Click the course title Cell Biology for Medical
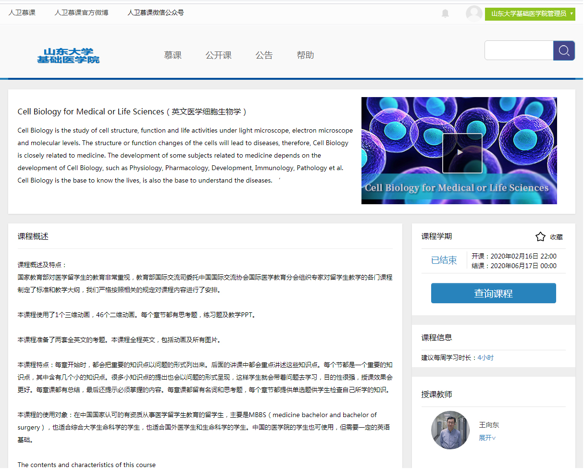The image size is (584, 469). [132, 111]
